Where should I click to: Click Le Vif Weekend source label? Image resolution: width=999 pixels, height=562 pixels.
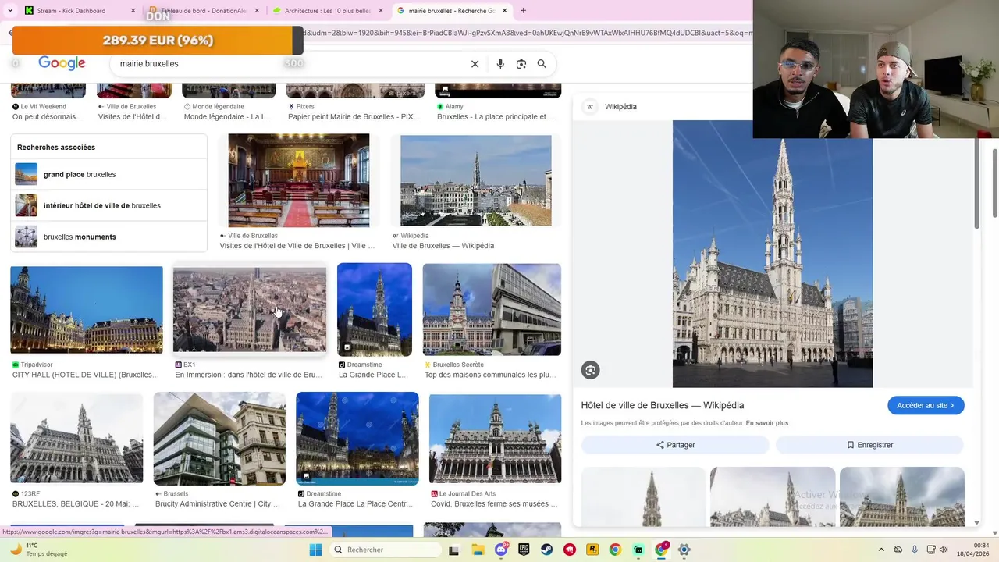click(43, 107)
